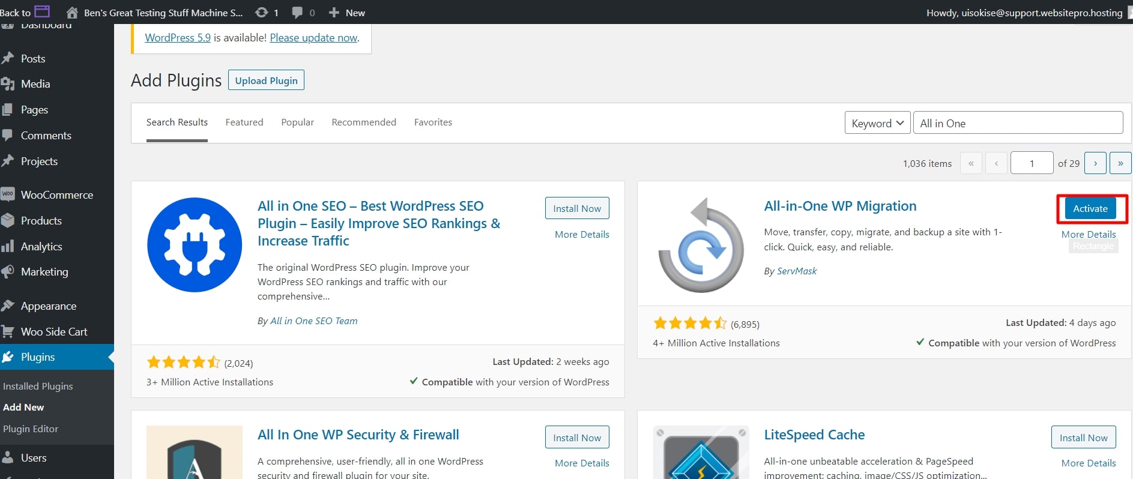Select the Popular tab

click(x=297, y=122)
